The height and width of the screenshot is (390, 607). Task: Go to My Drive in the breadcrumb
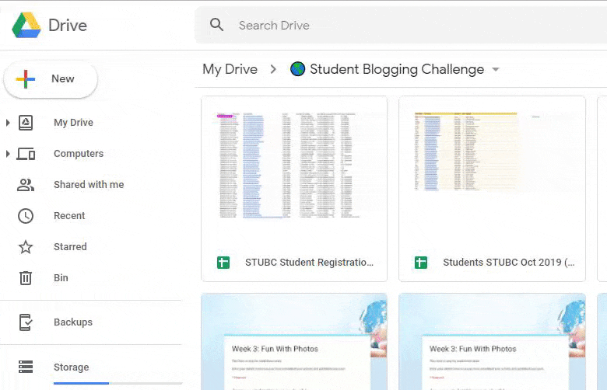(x=230, y=69)
